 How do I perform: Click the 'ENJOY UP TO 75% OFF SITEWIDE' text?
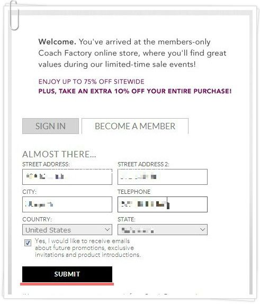(x=91, y=82)
